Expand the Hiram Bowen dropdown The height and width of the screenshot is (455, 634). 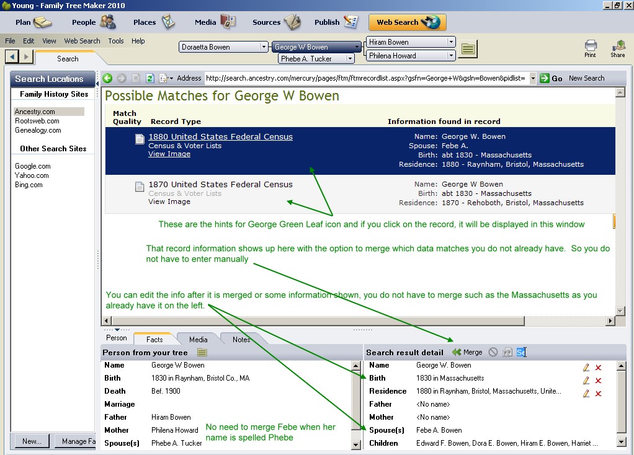(451, 42)
